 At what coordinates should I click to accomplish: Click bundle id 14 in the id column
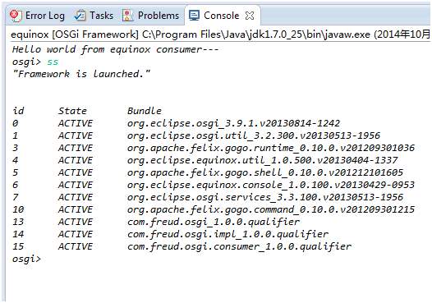point(18,234)
